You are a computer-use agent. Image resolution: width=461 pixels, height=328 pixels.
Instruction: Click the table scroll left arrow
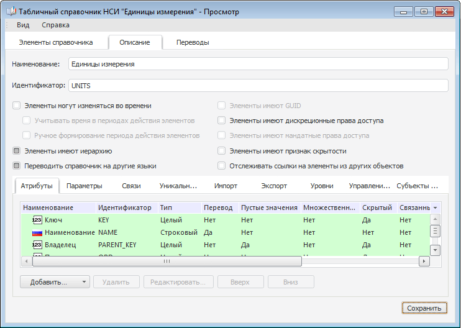(27, 261)
